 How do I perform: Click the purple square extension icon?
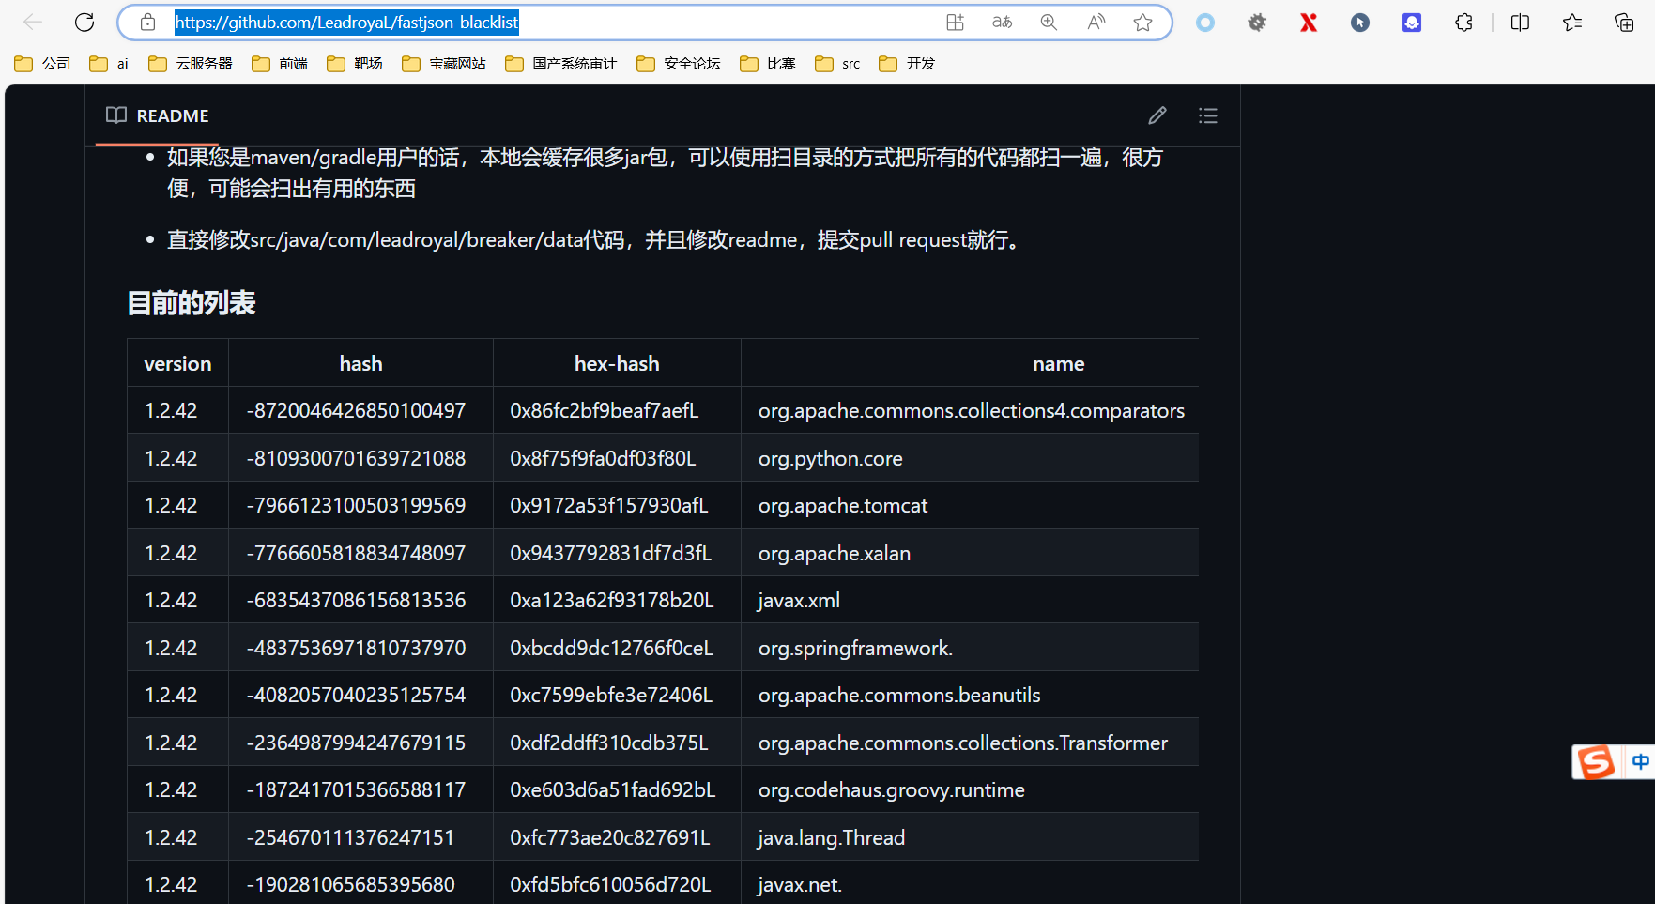1412,23
